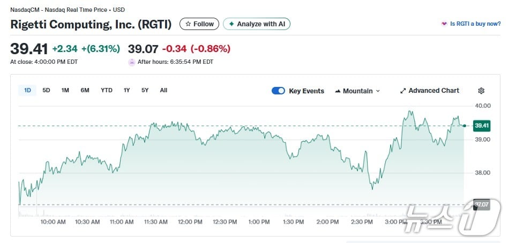Image resolution: width=508 pixels, height=243 pixels.
Task: Show the All time range
Action: tap(163, 90)
